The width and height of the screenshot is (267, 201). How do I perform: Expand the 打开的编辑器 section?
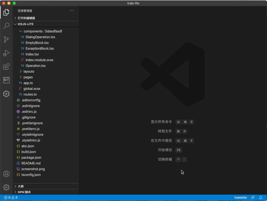tap(26, 18)
